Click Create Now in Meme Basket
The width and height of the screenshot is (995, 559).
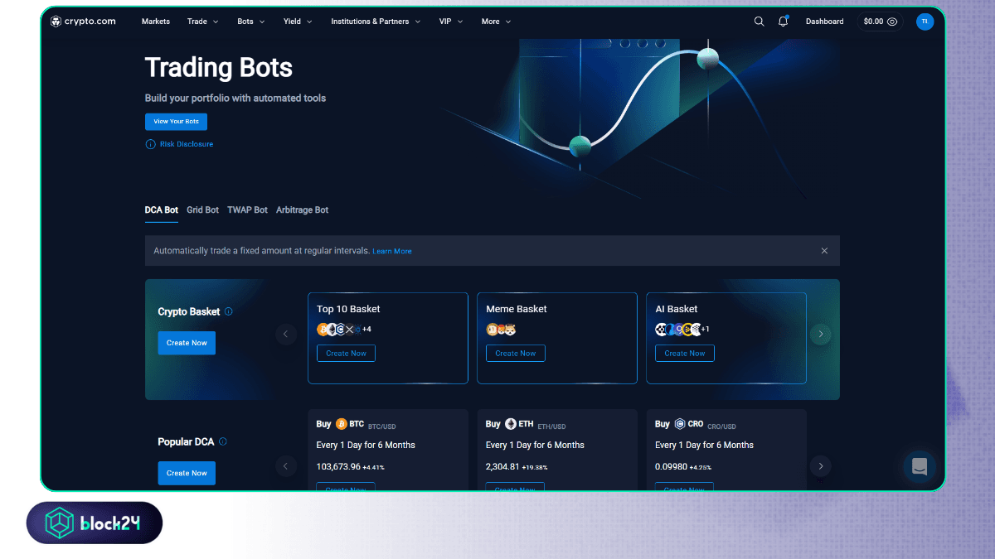pos(516,354)
